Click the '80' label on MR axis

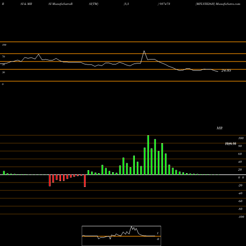[x=240, y=146]
